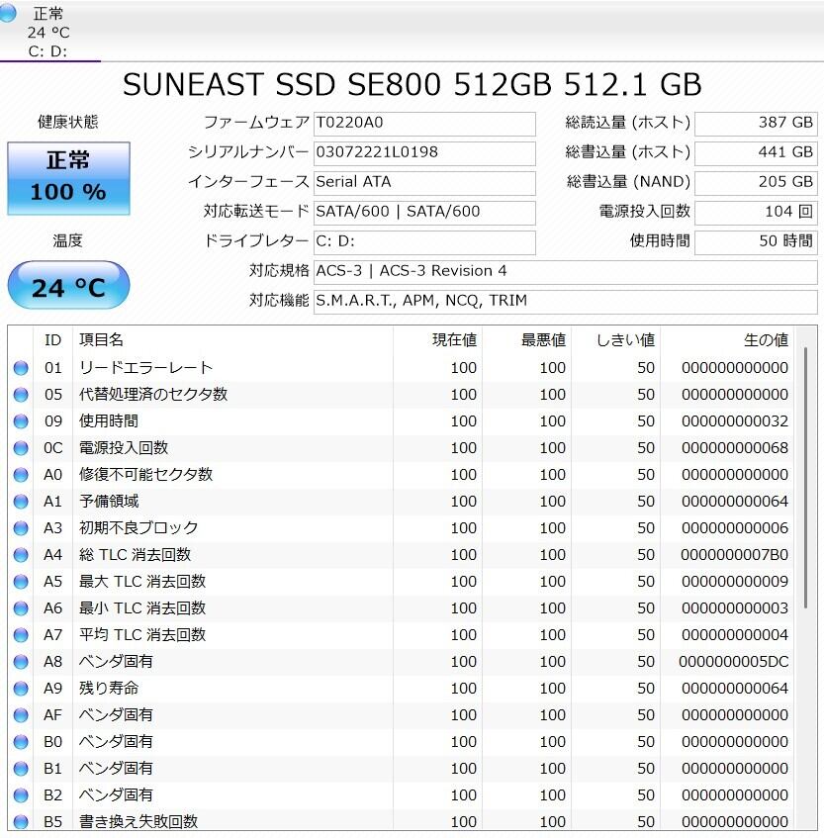Click the blue status orb in the disk tab
The width and height of the screenshot is (824, 838).
pos(9,13)
